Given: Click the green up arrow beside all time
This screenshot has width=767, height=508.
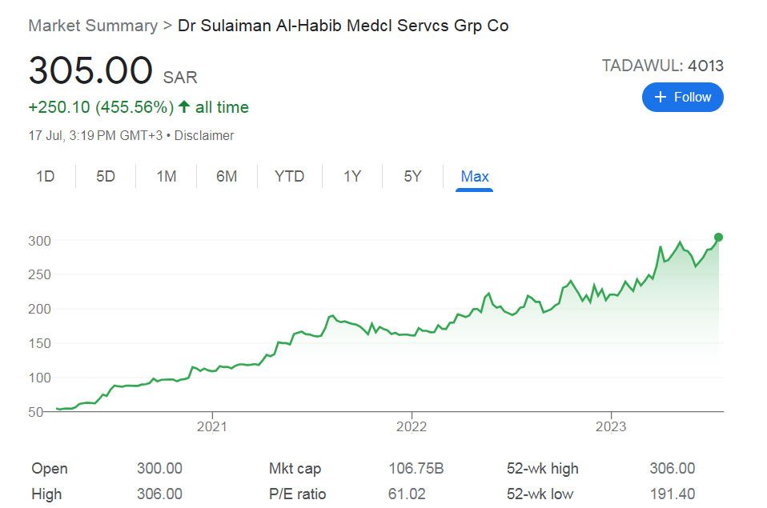Looking at the screenshot, I should 184,107.
